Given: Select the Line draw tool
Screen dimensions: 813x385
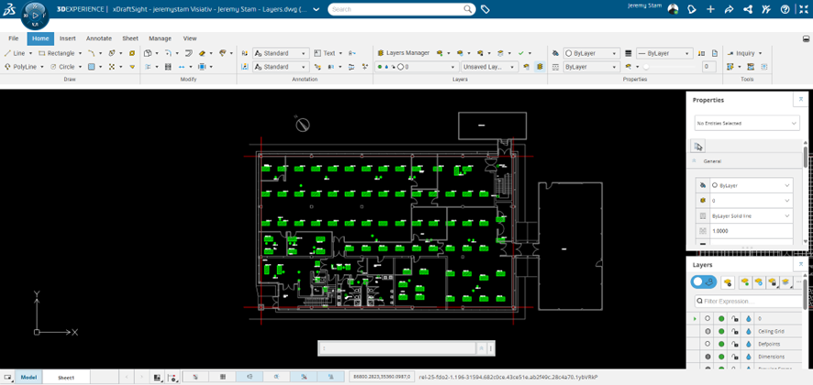Looking at the screenshot, I should pos(15,53).
